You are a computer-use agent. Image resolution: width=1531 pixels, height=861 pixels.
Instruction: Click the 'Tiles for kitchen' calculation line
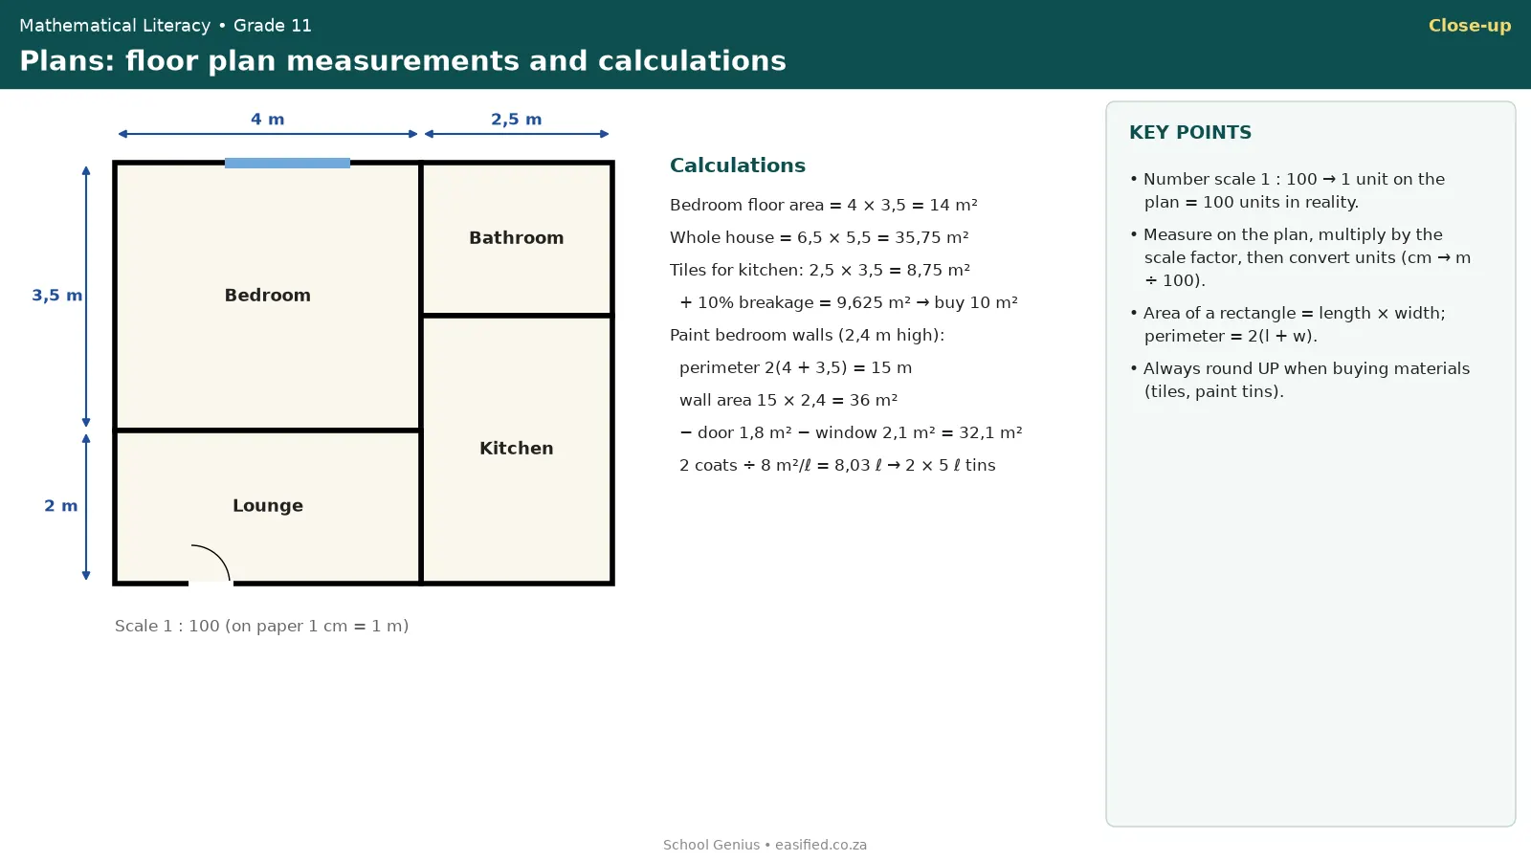820,270
